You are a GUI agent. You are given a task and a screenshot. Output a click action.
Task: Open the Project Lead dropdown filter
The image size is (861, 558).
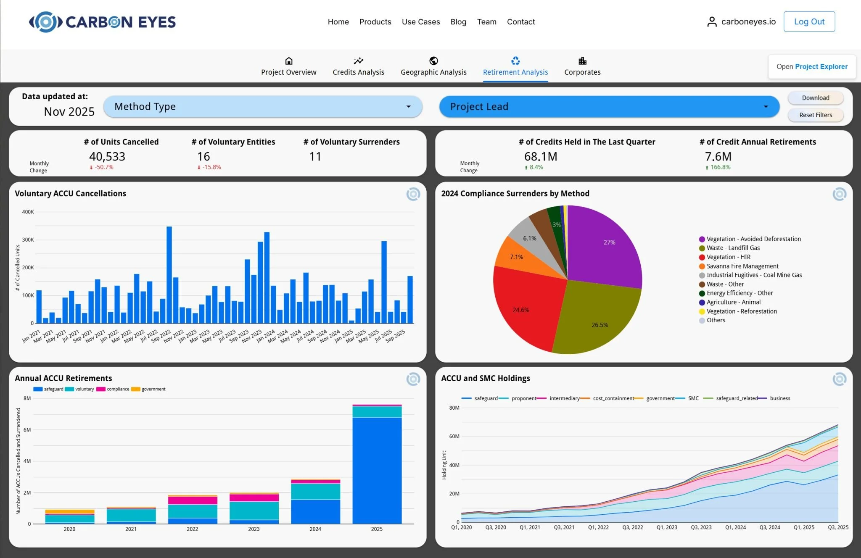point(609,107)
